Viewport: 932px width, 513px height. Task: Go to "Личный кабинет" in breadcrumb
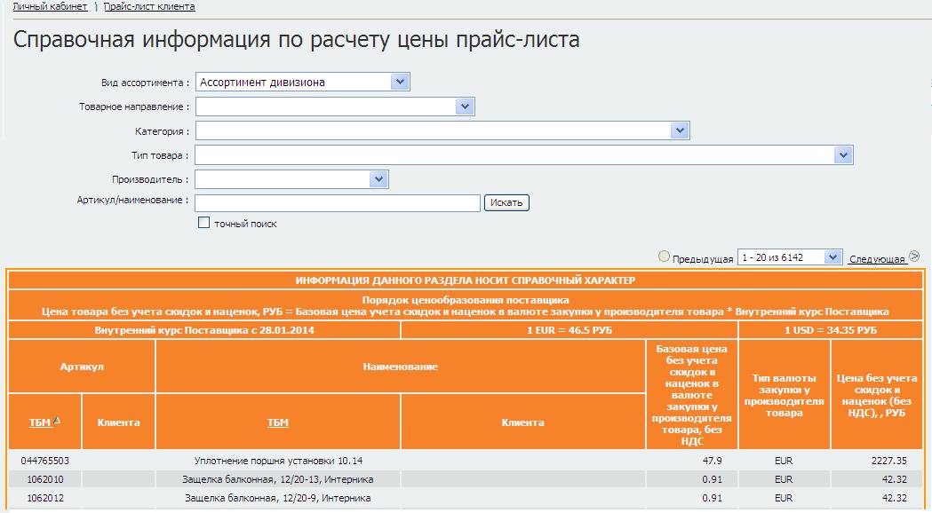50,6
